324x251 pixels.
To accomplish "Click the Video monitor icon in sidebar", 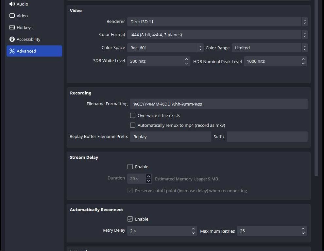I will (12, 16).
